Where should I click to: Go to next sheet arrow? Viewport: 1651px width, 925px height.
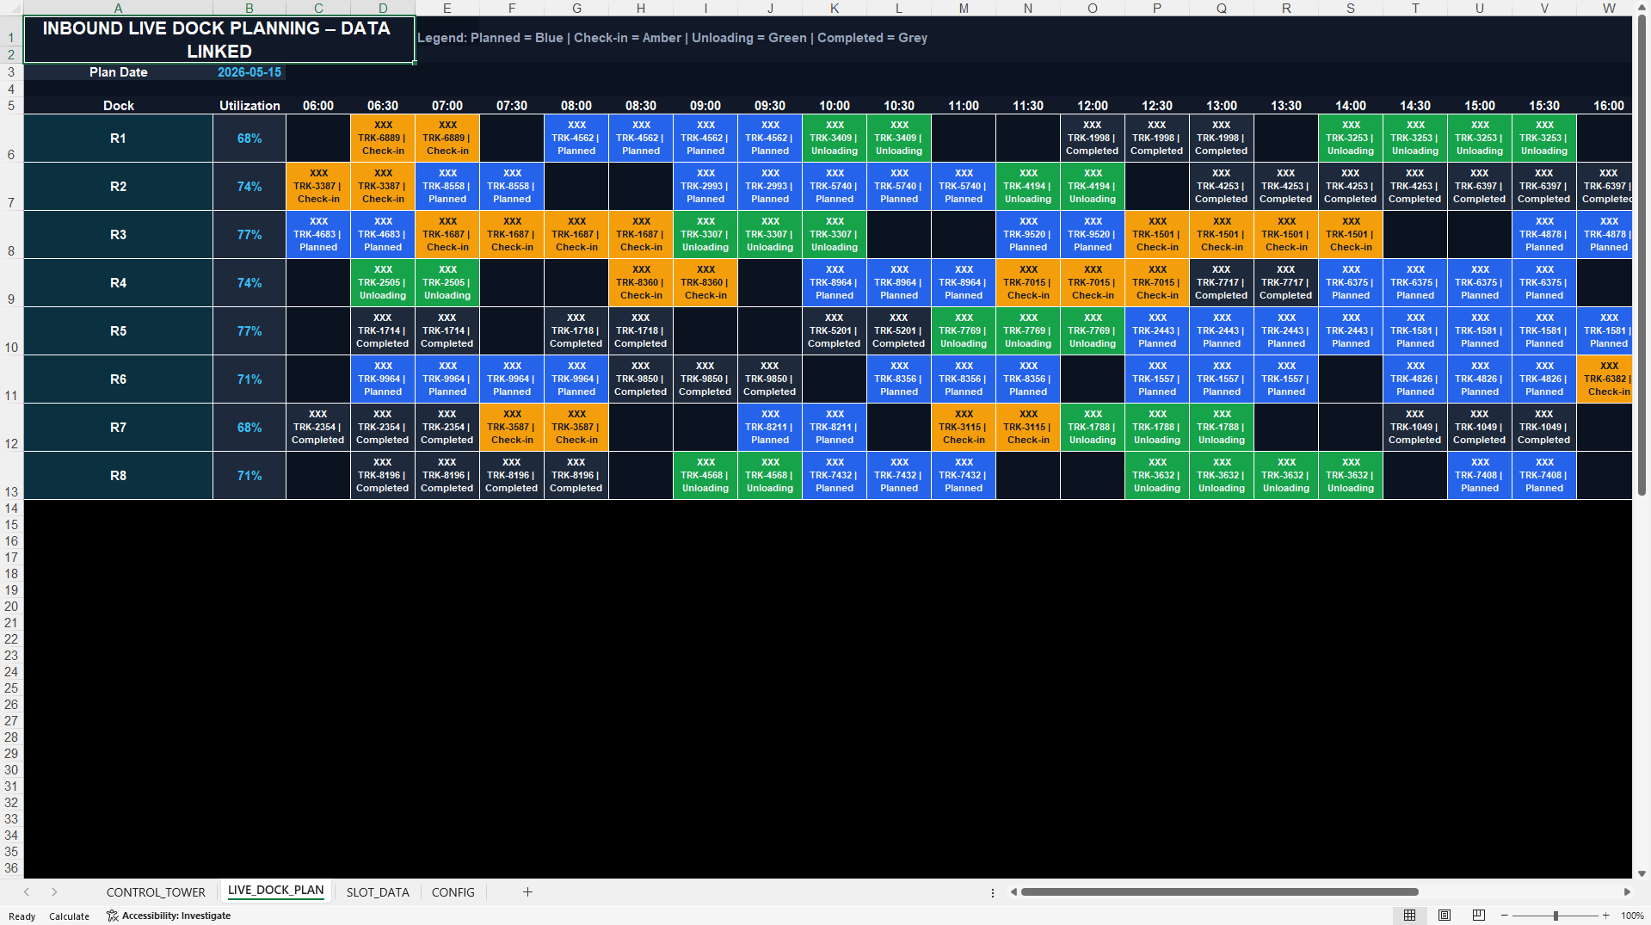[x=54, y=892]
